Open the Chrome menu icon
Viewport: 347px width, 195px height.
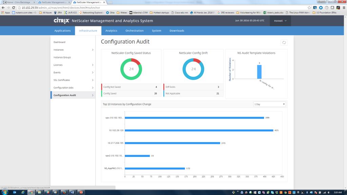[x=344, y=7]
